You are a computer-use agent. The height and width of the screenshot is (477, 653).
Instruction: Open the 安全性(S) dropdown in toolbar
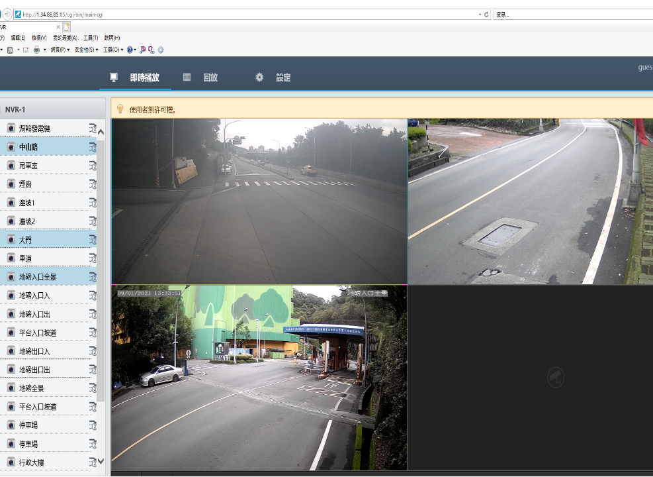(x=85, y=50)
